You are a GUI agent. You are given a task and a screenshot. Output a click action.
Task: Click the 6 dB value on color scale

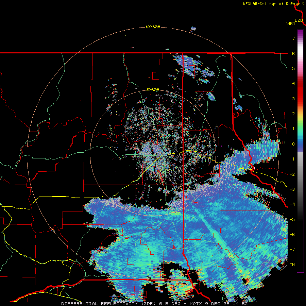tap(293, 53)
